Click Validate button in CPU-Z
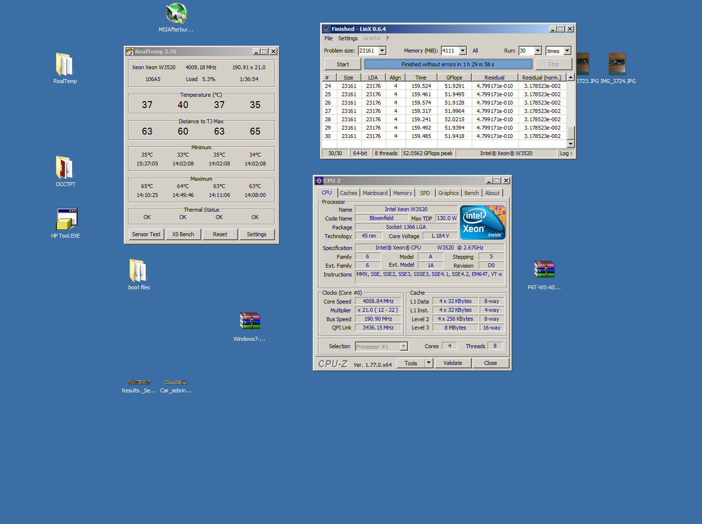The image size is (702, 524). pos(453,363)
